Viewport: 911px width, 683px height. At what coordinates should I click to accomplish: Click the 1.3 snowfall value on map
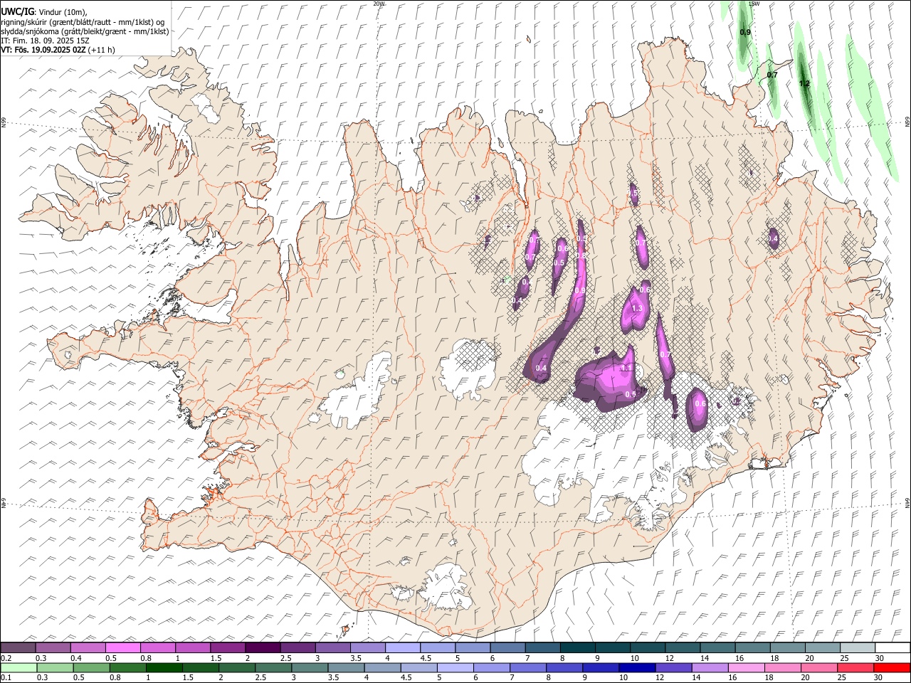click(x=637, y=308)
